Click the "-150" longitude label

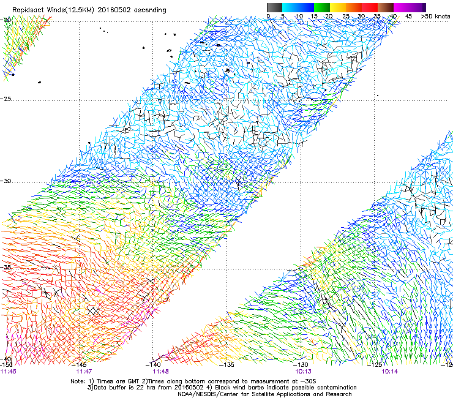6,365
